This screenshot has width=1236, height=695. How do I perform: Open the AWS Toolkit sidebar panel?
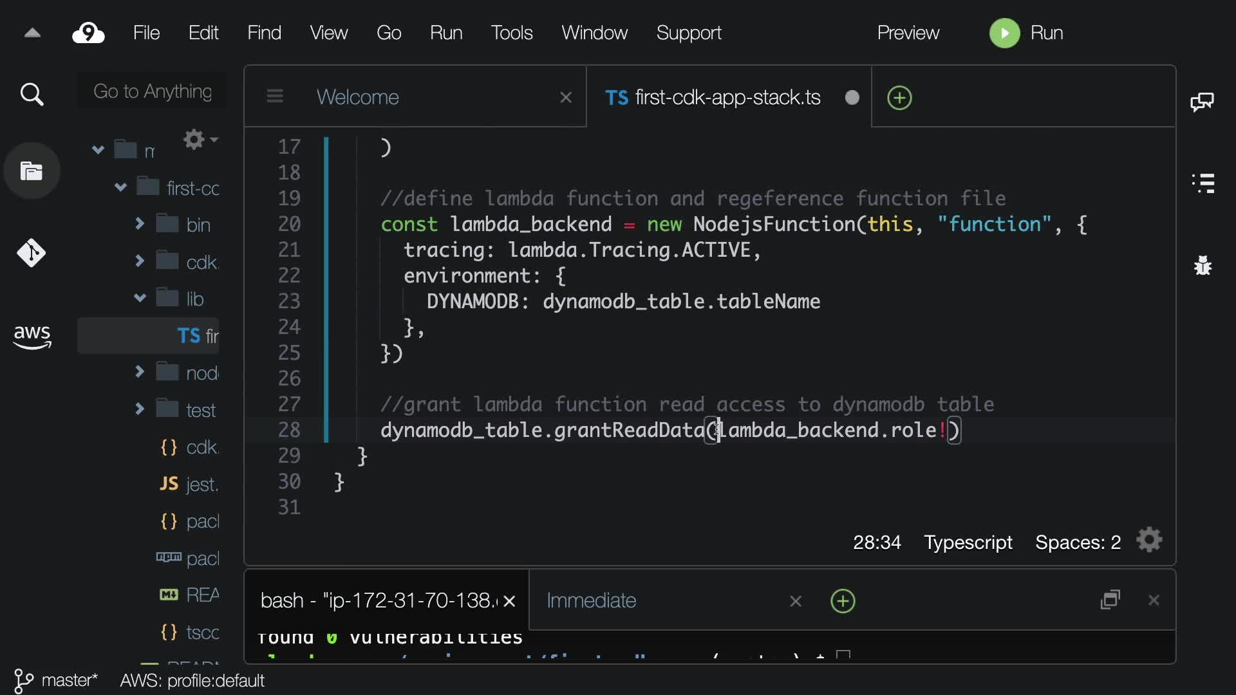coord(32,336)
